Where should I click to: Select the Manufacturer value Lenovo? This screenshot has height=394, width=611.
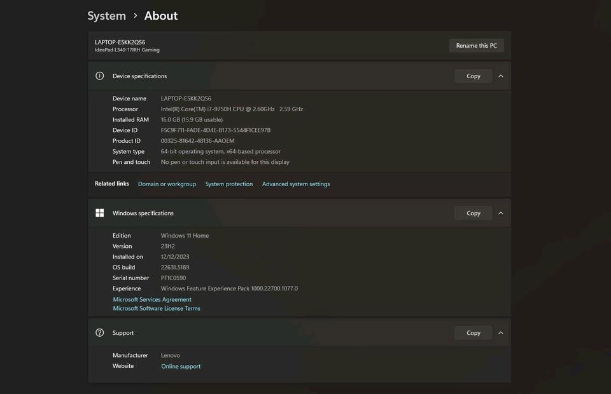click(x=171, y=355)
